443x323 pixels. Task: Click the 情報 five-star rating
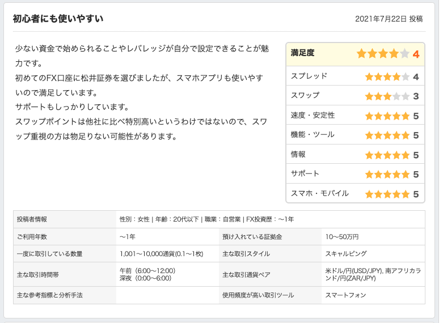[x=387, y=155]
